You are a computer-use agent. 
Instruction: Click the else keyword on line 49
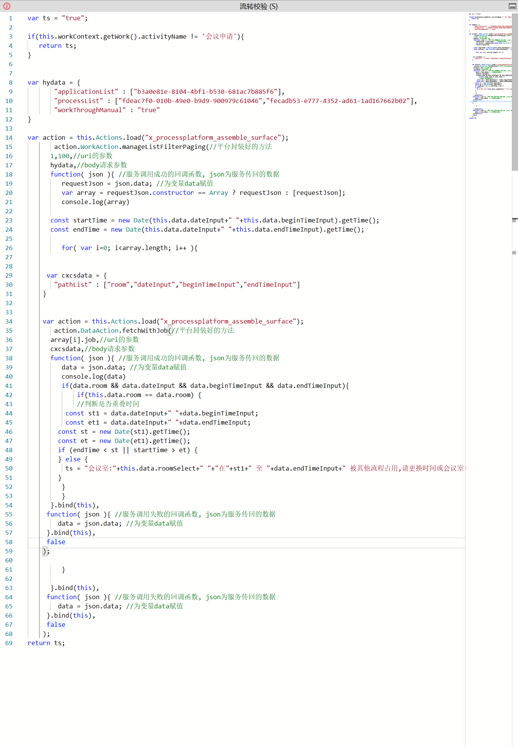[73, 459]
